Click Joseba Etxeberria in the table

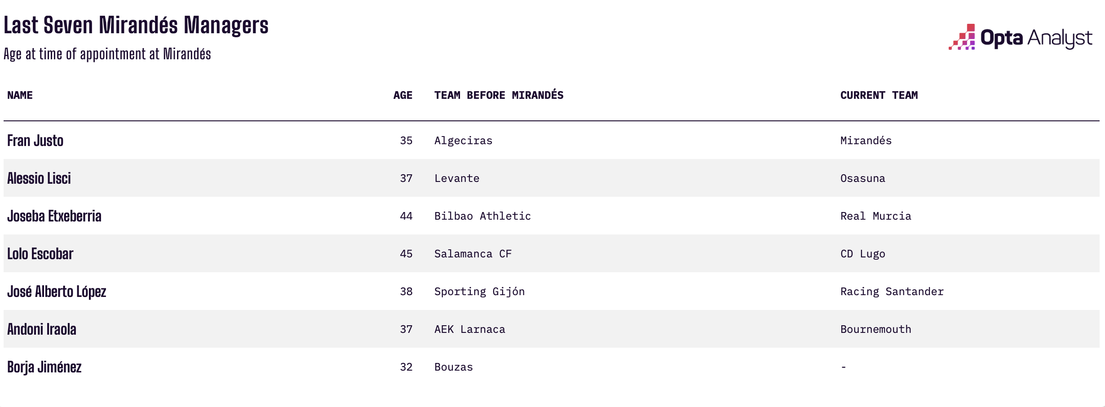[54, 216]
